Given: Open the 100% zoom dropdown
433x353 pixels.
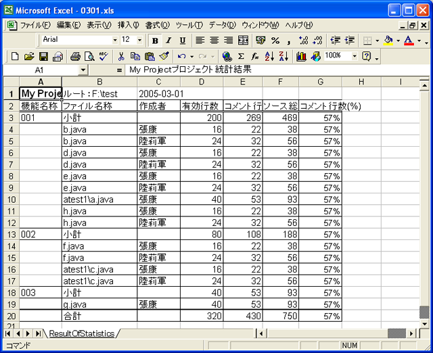Looking at the screenshot, I should (356, 56).
